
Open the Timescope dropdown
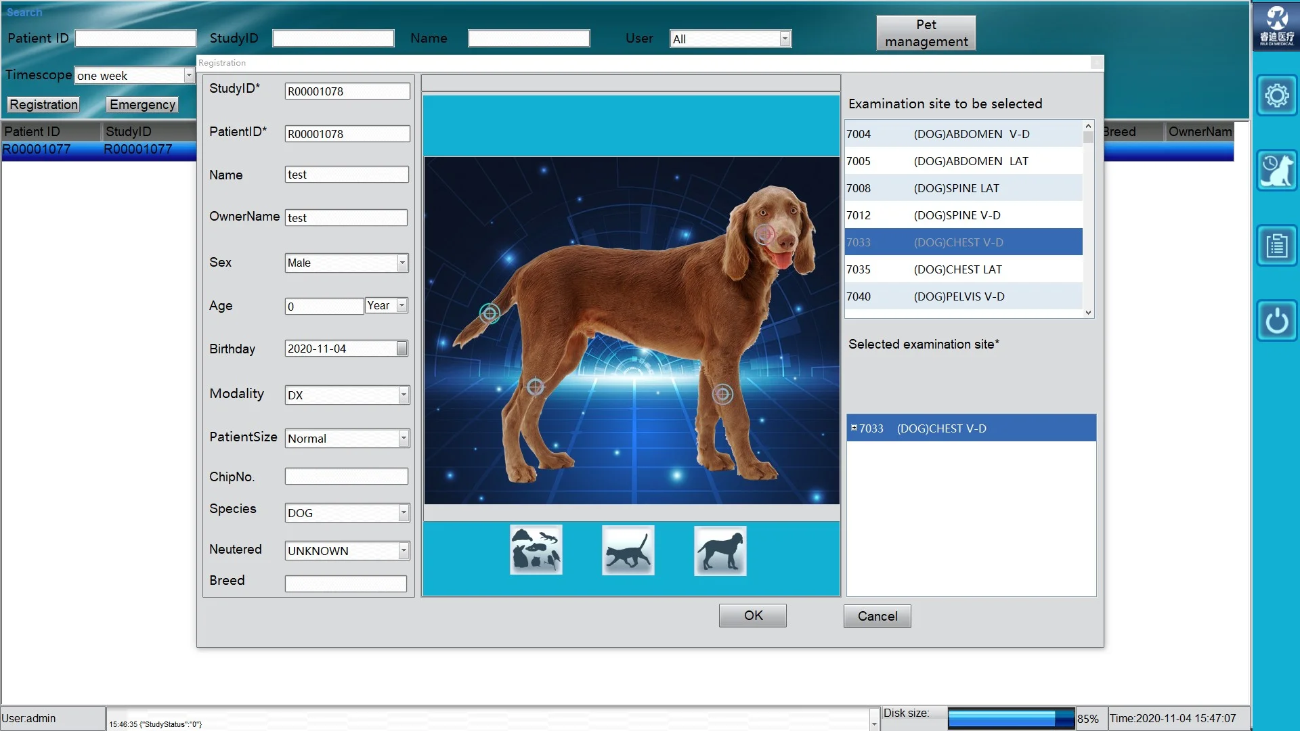tap(188, 75)
